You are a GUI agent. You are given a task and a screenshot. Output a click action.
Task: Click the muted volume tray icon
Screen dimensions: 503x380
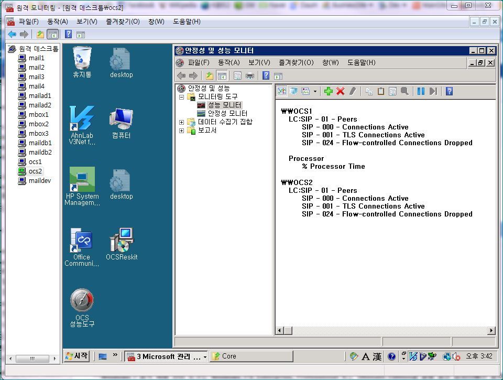point(456,356)
